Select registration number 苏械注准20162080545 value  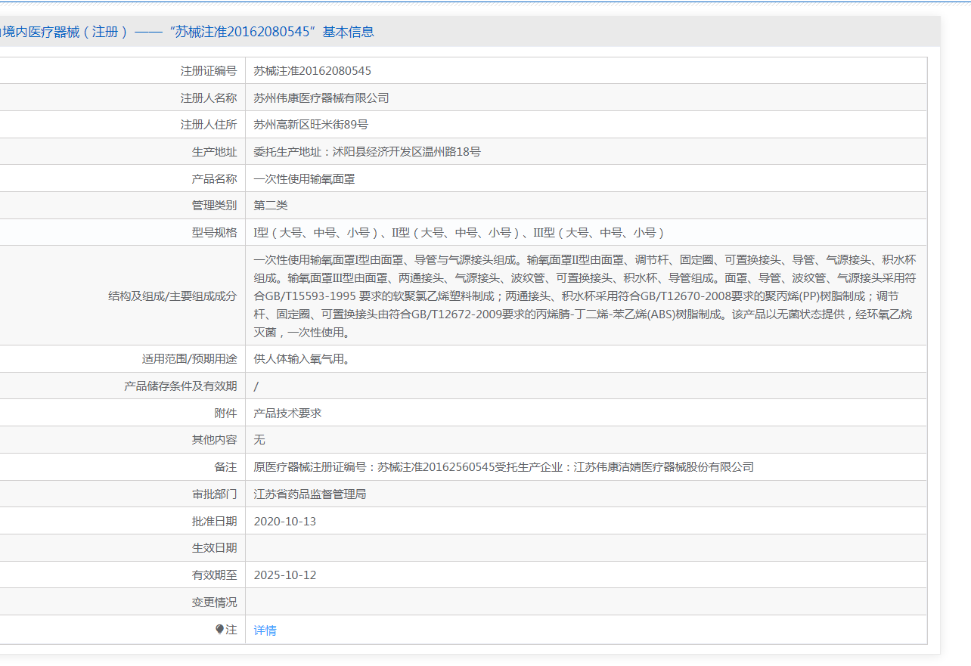(312, 71)
